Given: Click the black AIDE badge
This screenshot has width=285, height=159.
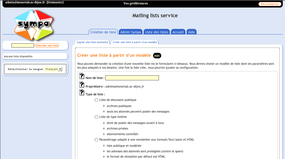Looking at the screenshot, I should [157, 56].
